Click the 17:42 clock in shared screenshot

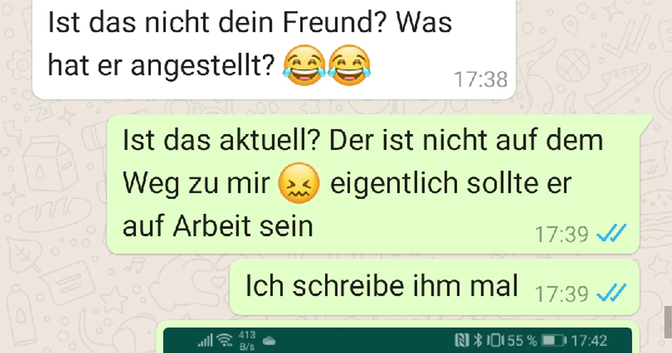coord(590,341)
